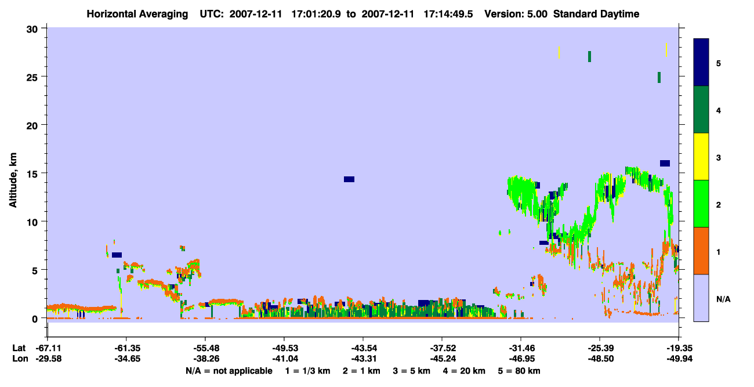This screenshot has height=387, width=754.
Task: Click the dark green colorbar segment labeled 4
Action: point(701,110)
